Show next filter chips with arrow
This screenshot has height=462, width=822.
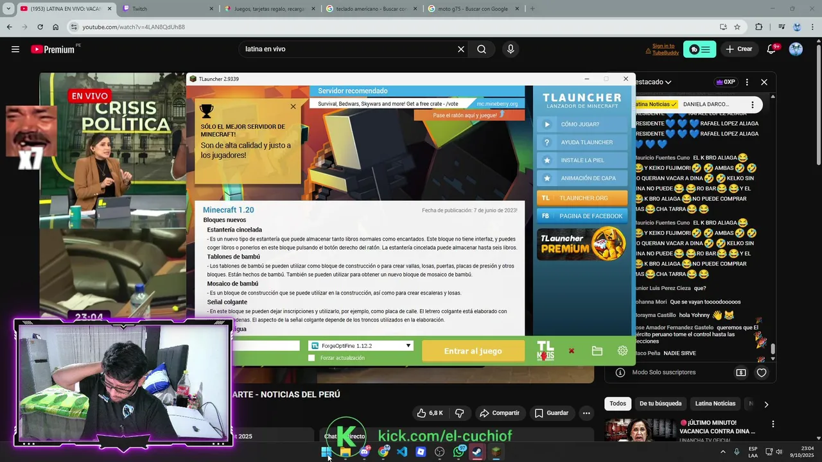(765, 404)
